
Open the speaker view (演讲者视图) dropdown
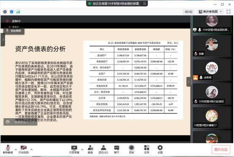click(210, 12)
